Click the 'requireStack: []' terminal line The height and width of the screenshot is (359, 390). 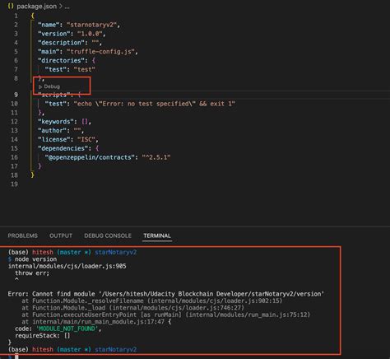43,335
